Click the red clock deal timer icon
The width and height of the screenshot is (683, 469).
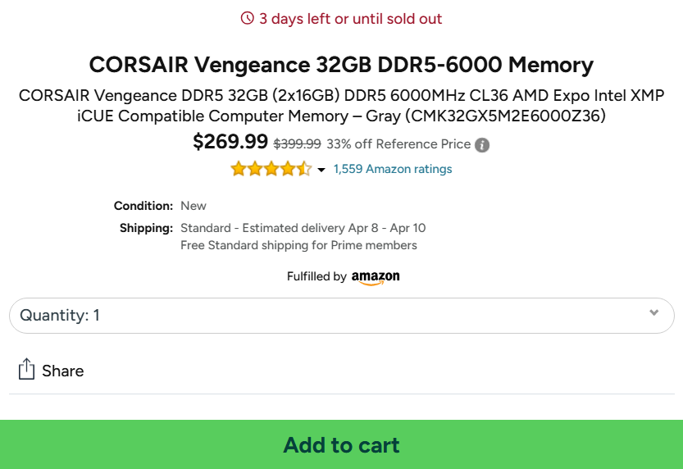tap(248, 19)
